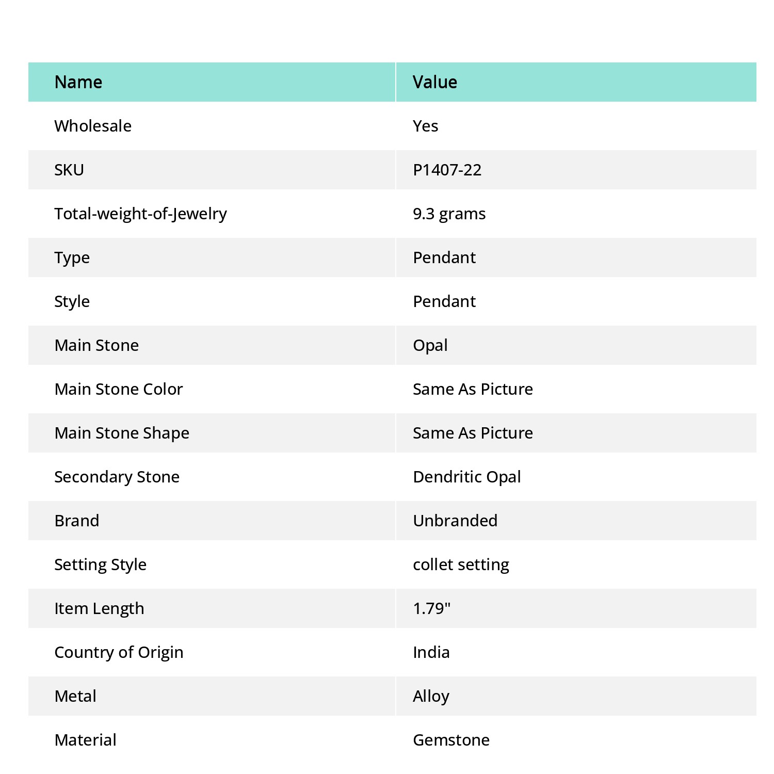Click Pendant in the Style row

pyautogui.click(x=444, y=301)
